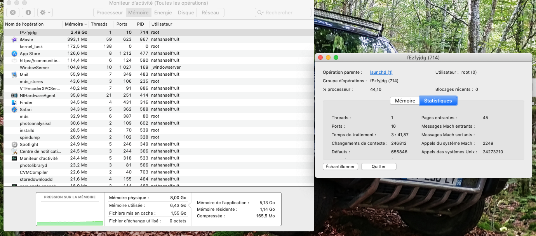Viewport: 536px width, 236px height.
Task: Select the fEzfyjdg process row
Action: pos(158,33)
